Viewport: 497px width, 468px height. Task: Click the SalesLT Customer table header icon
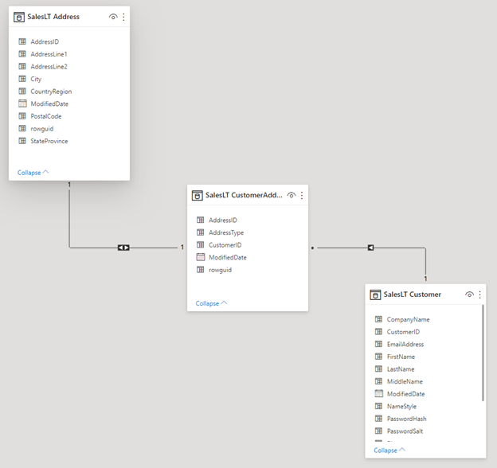click(375, 294)
